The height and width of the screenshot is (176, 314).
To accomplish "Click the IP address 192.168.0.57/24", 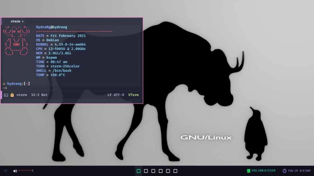I will 263,171.
